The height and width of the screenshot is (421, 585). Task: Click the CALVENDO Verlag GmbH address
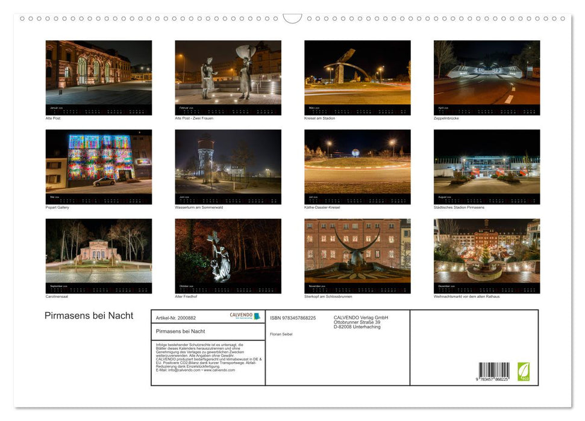(x=360, y=322)
